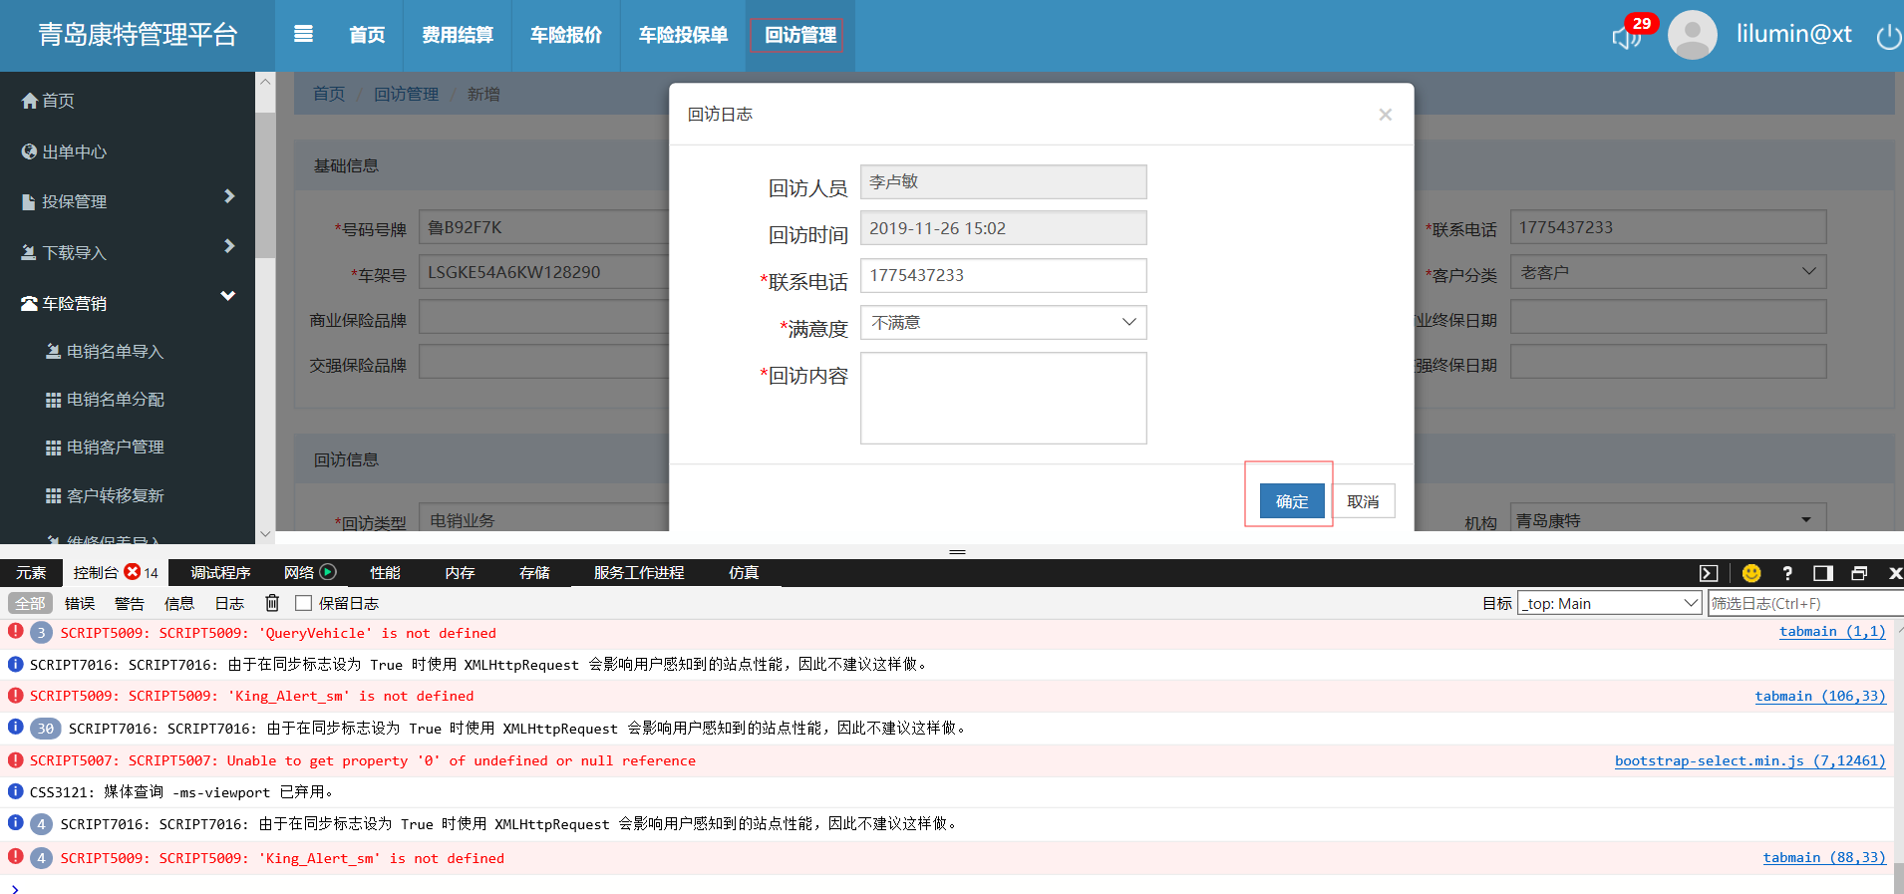
Task: Switch to the 网络 DevTools tab
Action: [299, 573]
